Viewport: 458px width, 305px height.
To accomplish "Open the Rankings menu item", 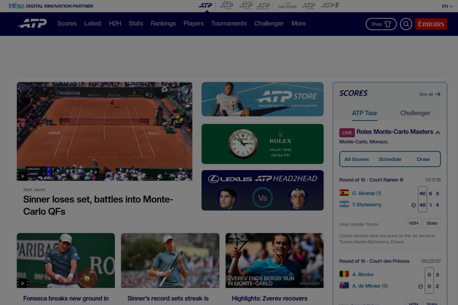I will [163, 24].
